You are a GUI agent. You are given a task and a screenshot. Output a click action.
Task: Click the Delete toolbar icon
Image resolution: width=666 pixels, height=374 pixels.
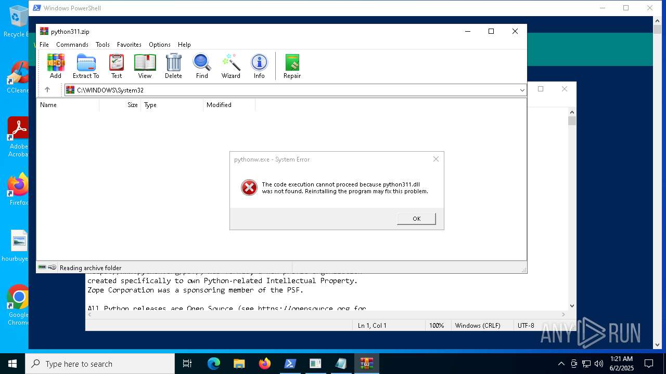(173, 66)
